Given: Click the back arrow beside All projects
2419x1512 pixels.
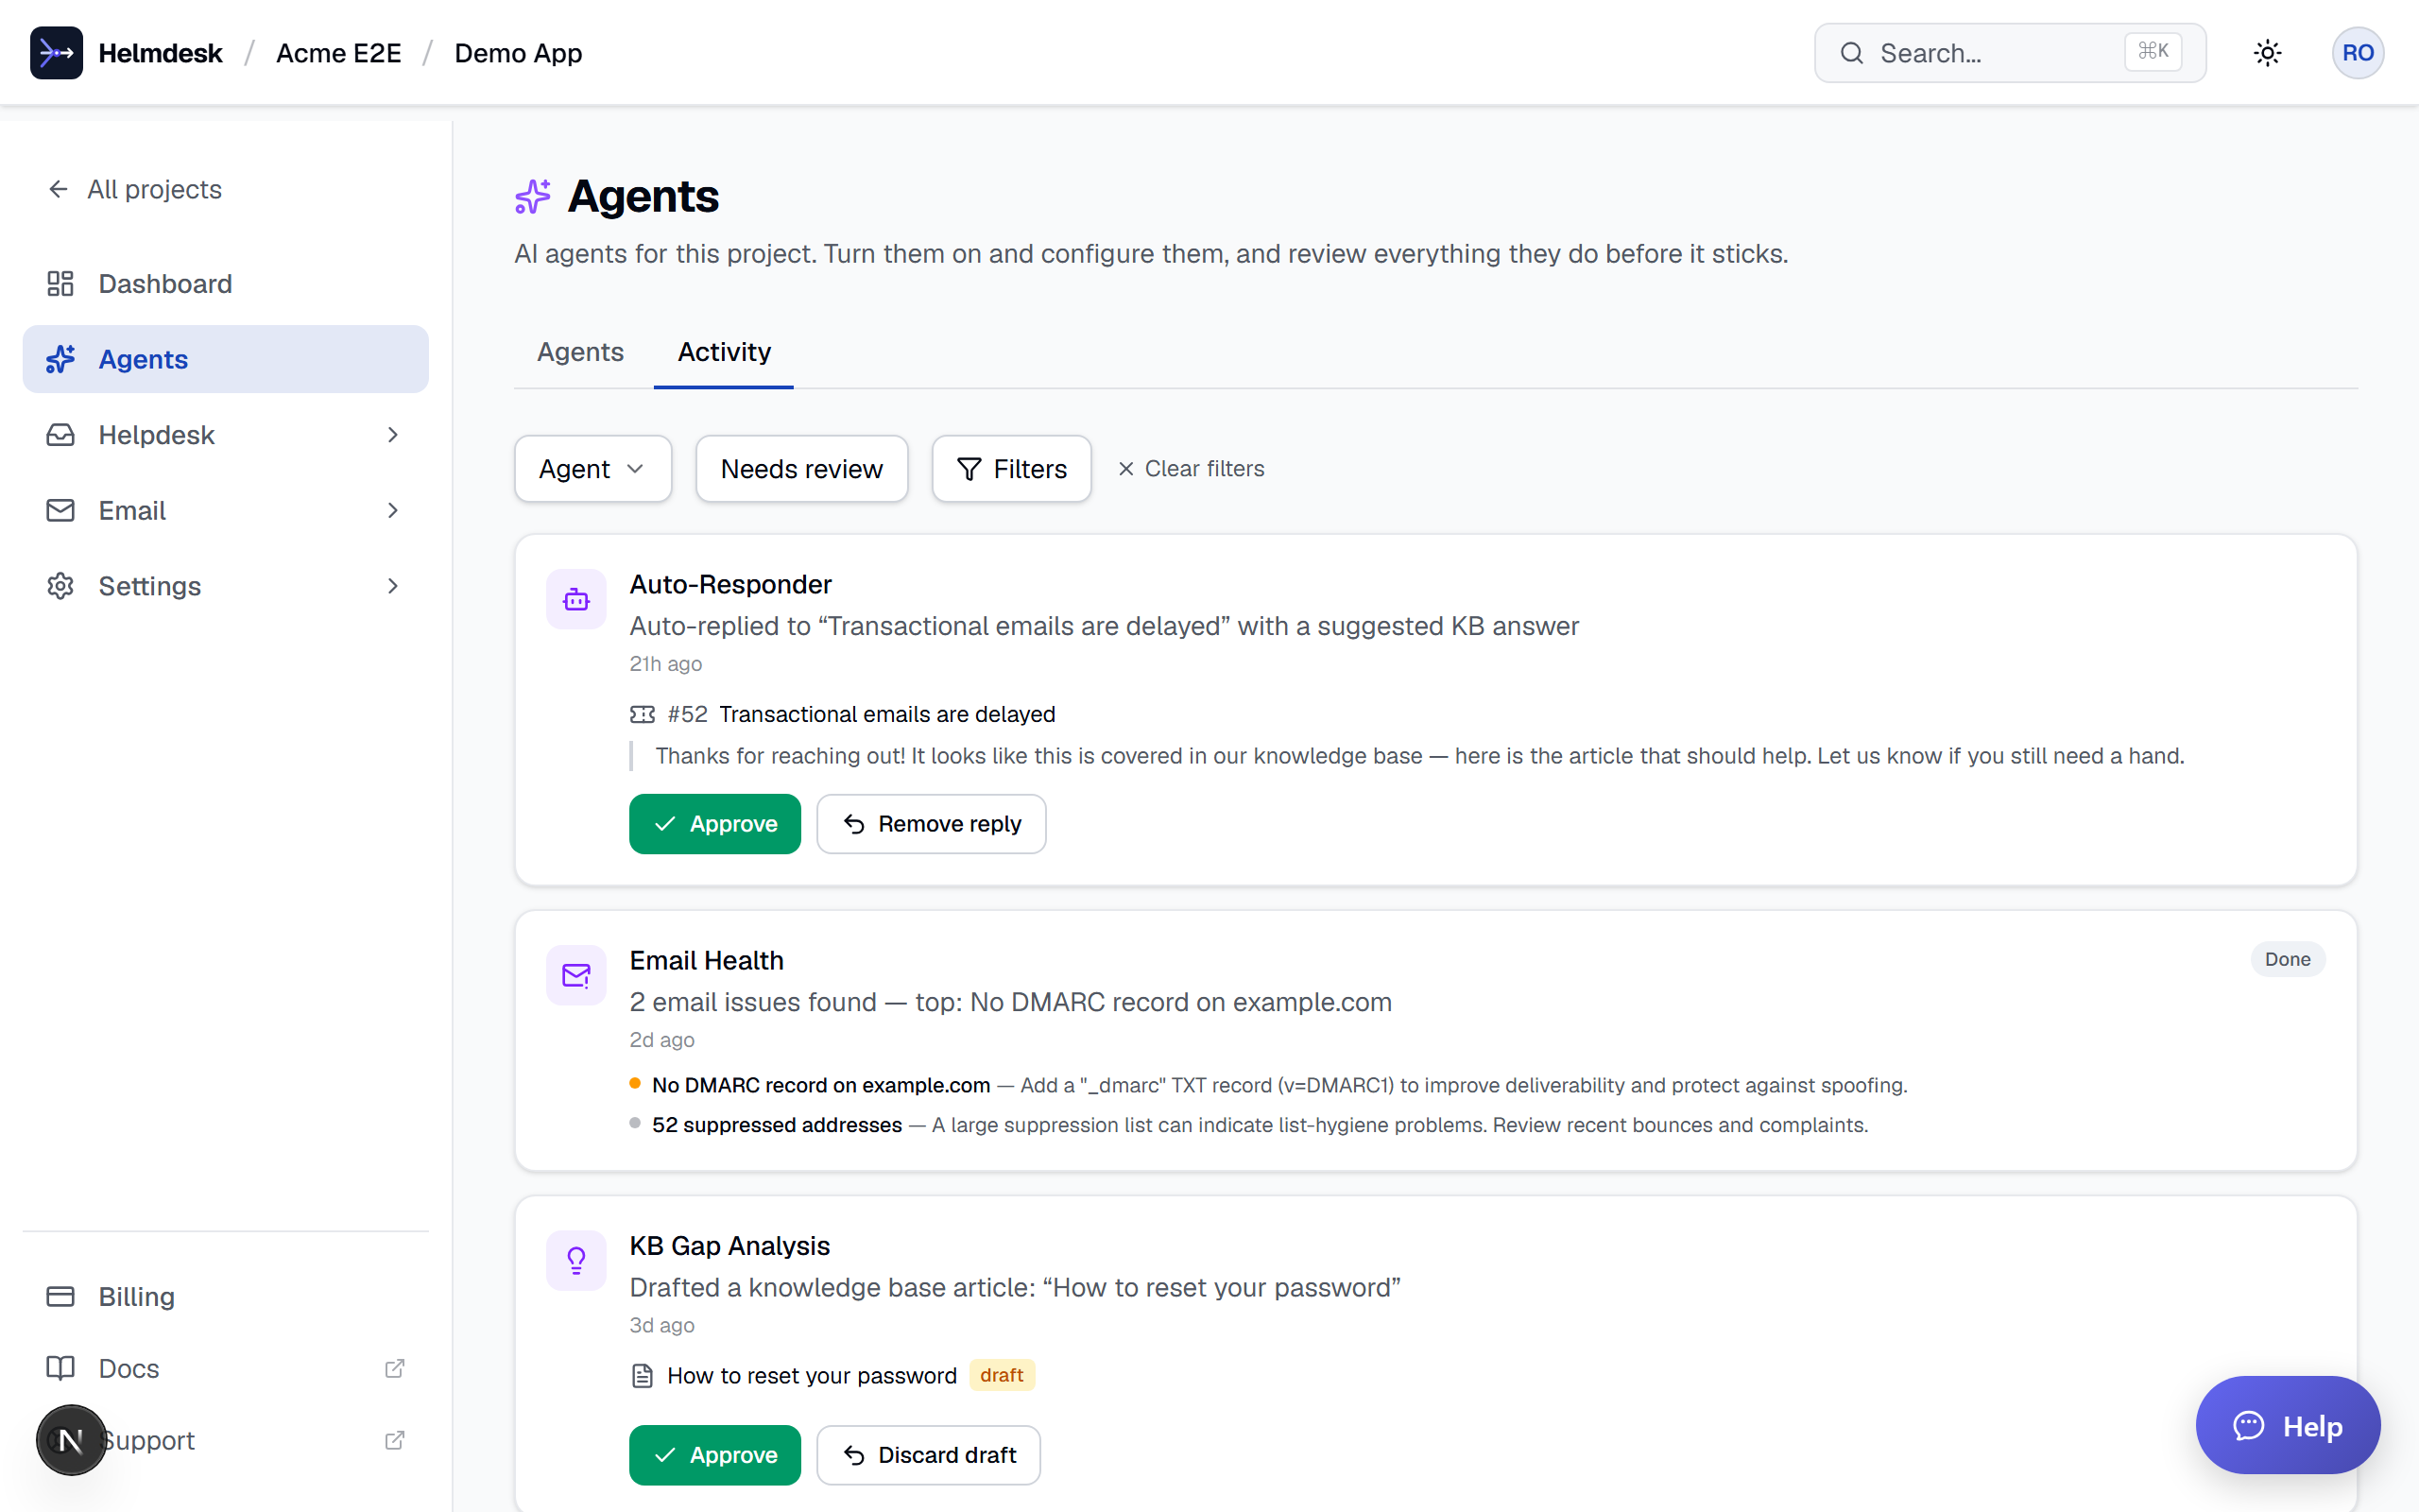Looking at the screenshot, I should point(58,189).
